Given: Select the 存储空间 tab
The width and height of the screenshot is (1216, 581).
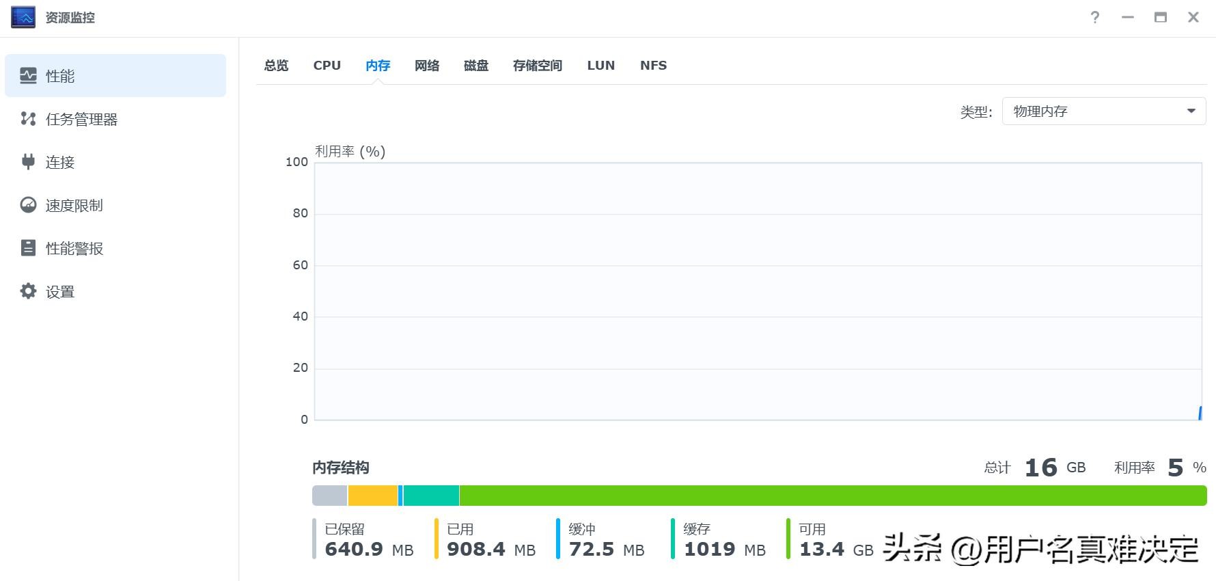Looking at the screenshot, I should click(x=538, y=66).
